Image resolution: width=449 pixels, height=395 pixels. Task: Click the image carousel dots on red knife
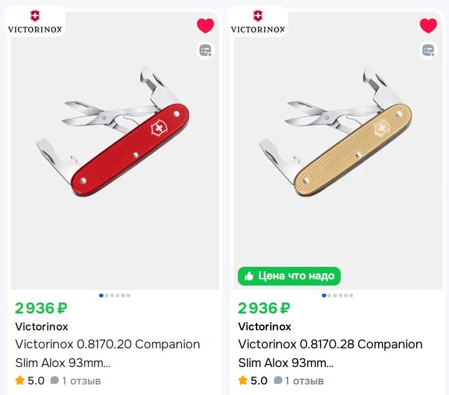coord(115,295)
